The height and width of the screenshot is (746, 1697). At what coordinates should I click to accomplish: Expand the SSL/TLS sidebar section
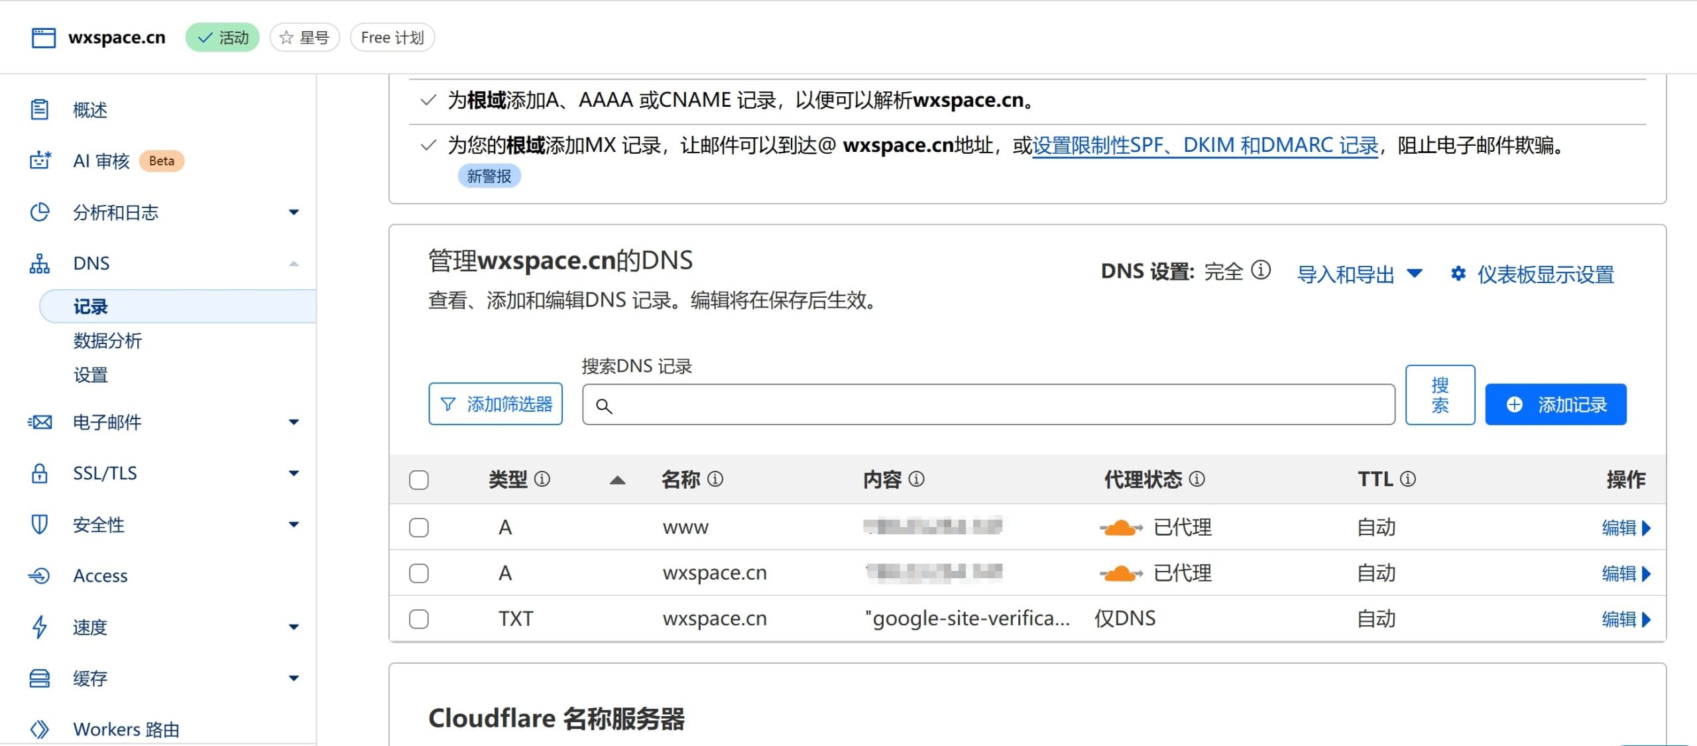pyautogui.click(x=294, y=473)
